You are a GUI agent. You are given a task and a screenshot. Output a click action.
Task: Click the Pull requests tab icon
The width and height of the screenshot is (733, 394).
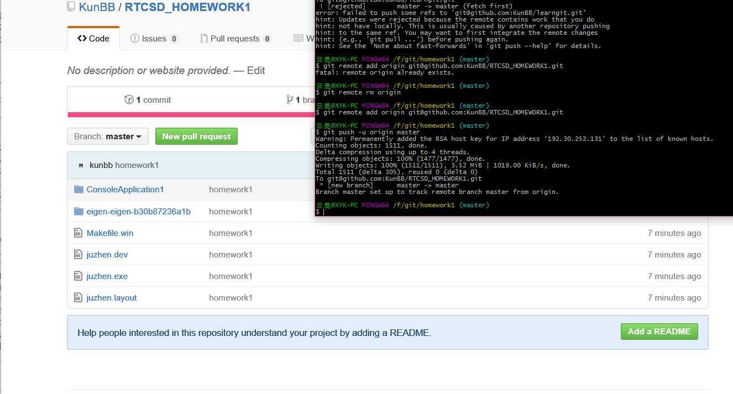pos(204,39)
